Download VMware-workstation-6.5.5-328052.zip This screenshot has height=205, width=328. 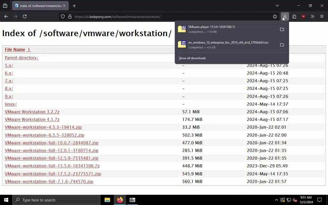tap(45, 135)
